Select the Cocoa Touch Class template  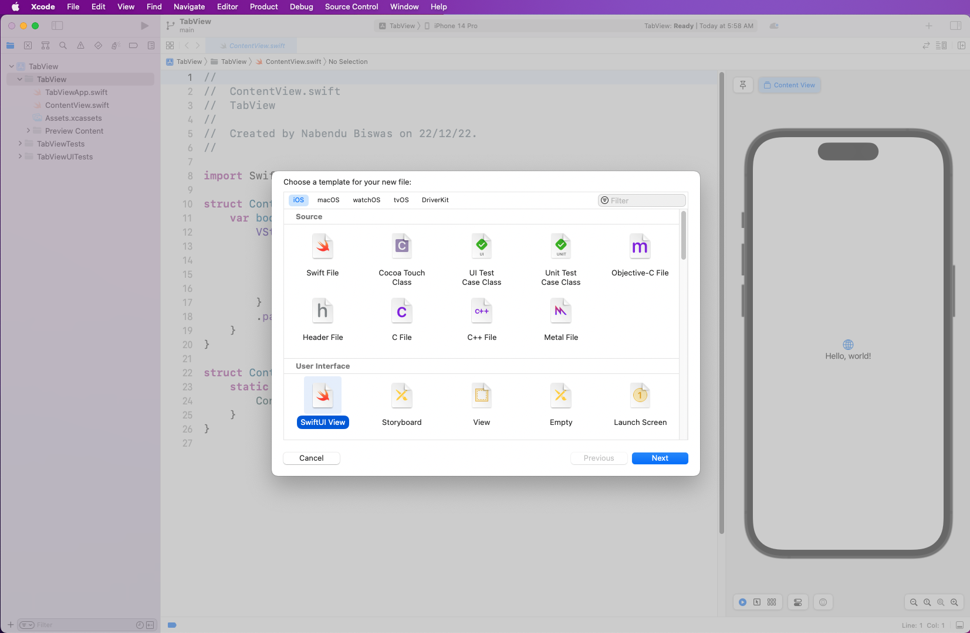[402, 260]
